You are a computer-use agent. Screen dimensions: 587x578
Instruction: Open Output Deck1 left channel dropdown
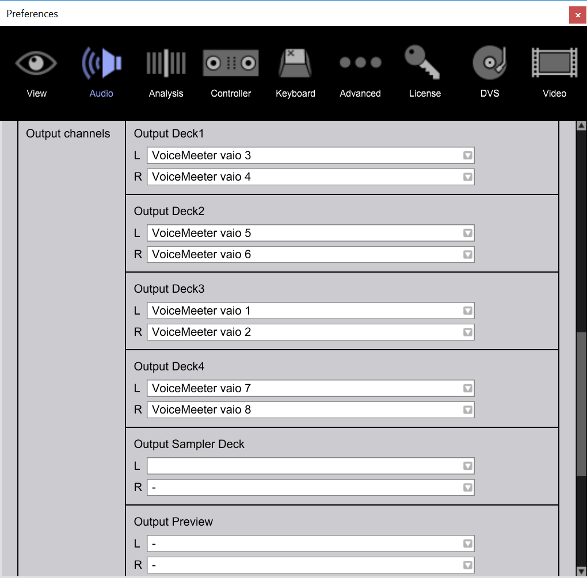(311, 155)
